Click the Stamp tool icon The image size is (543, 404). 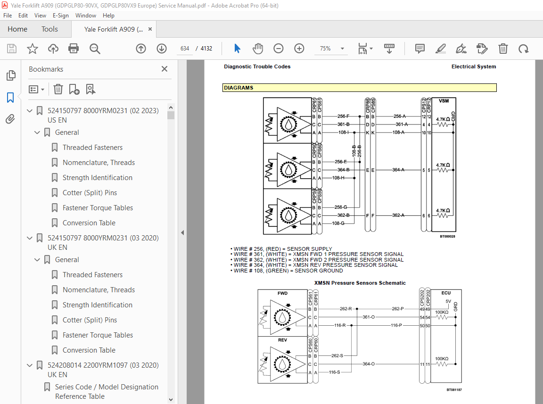point(482,49)
